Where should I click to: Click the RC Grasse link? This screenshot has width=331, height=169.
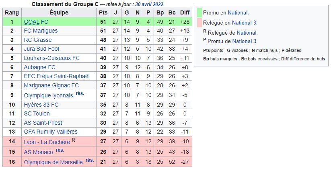click(37, 40)
